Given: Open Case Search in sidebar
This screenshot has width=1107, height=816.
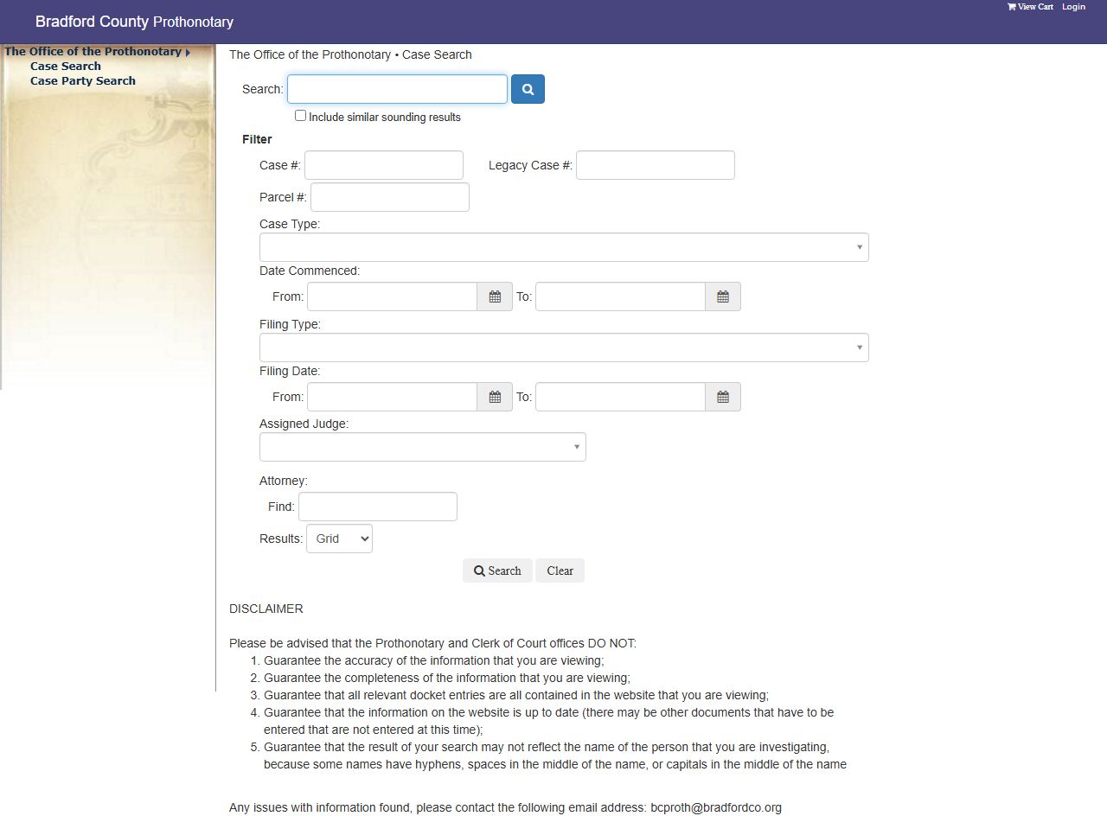Looking at the screenshot, I should 66,67.
